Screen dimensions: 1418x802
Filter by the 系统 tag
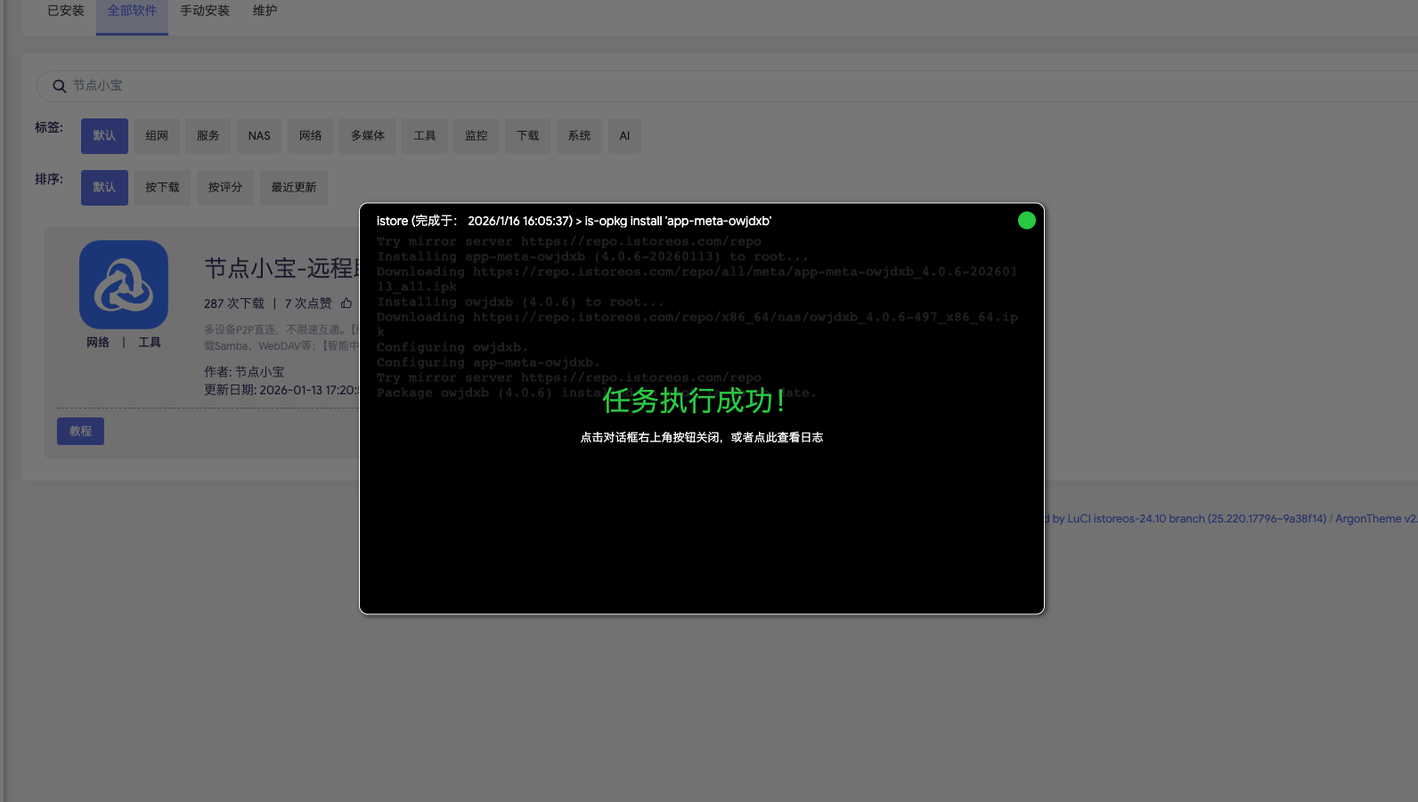(580, 136)
